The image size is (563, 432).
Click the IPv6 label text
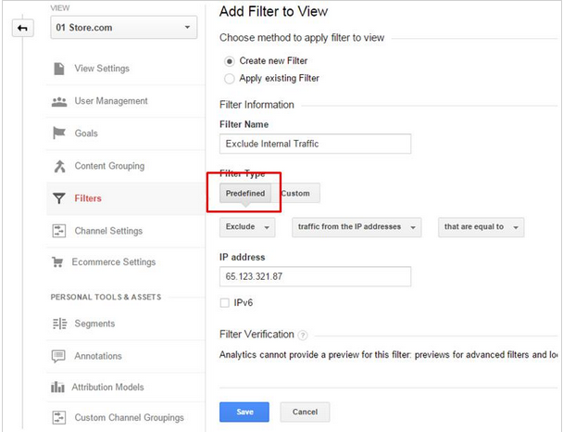point(244,303)
